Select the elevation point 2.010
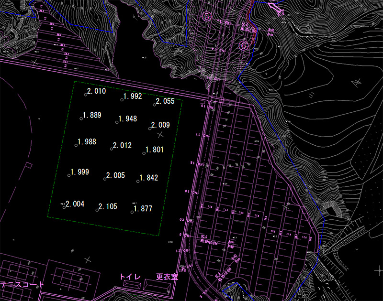383x301 pixels. click(96, 91)
